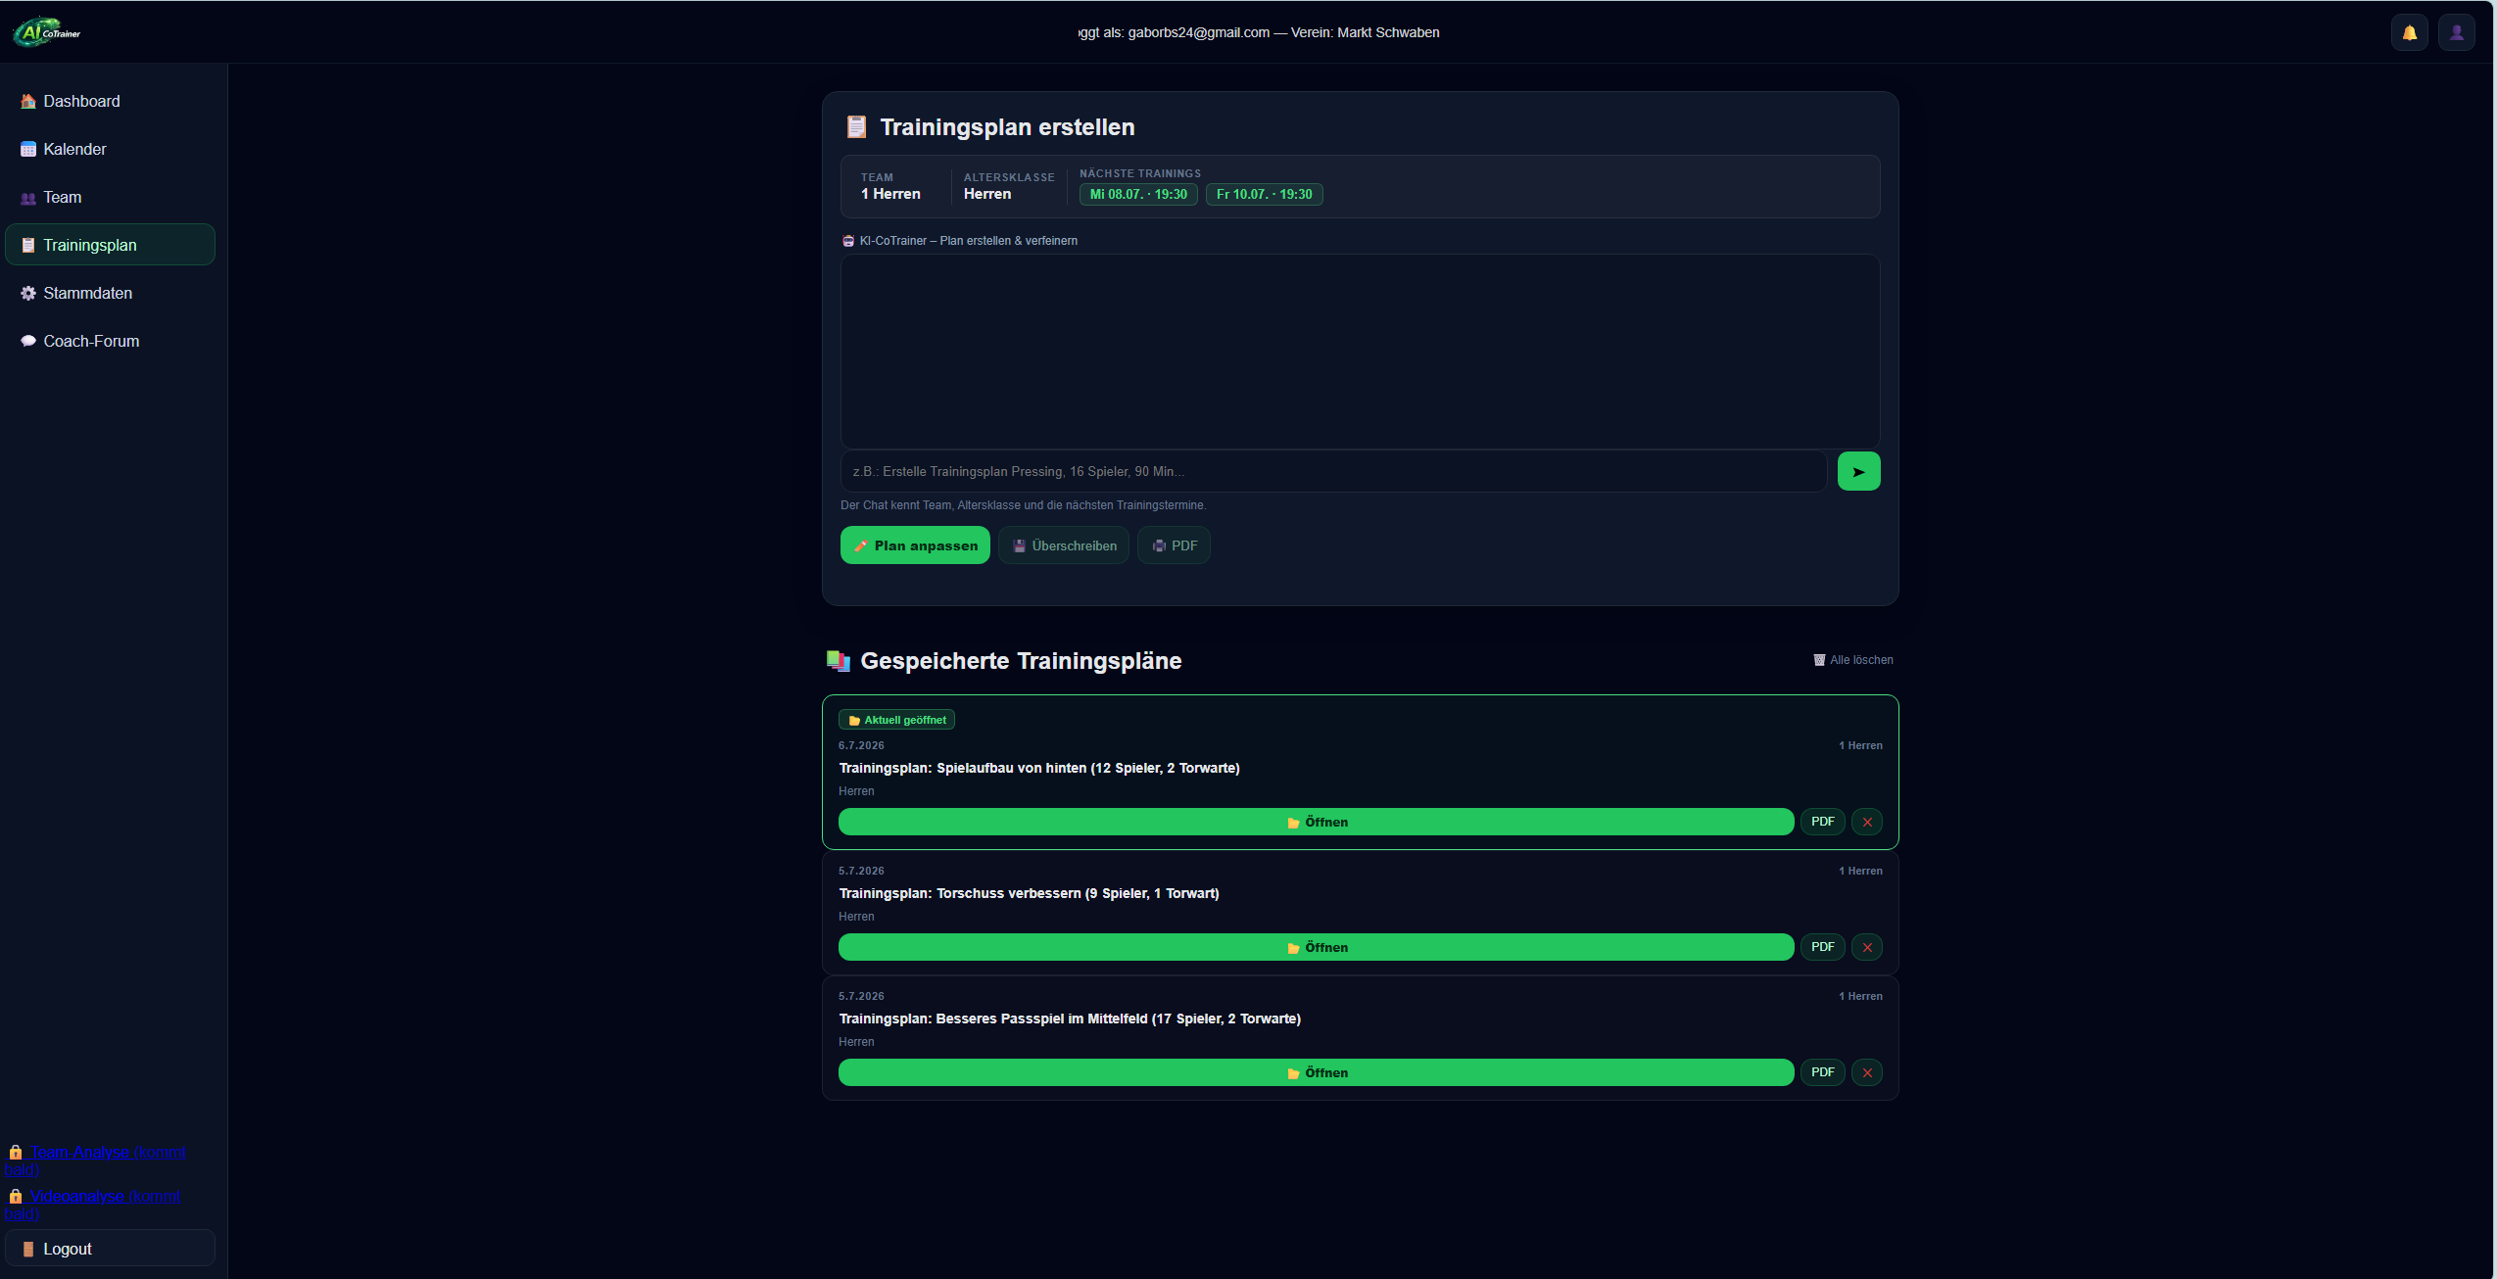Open the Torschuss verbessern plan via Öffnen
The height and width of the screenshot is (1279, 2497).
[1316, 947]
